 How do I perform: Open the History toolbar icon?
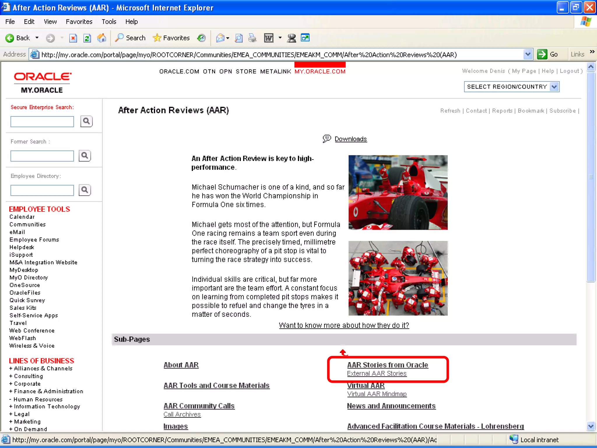201,38
